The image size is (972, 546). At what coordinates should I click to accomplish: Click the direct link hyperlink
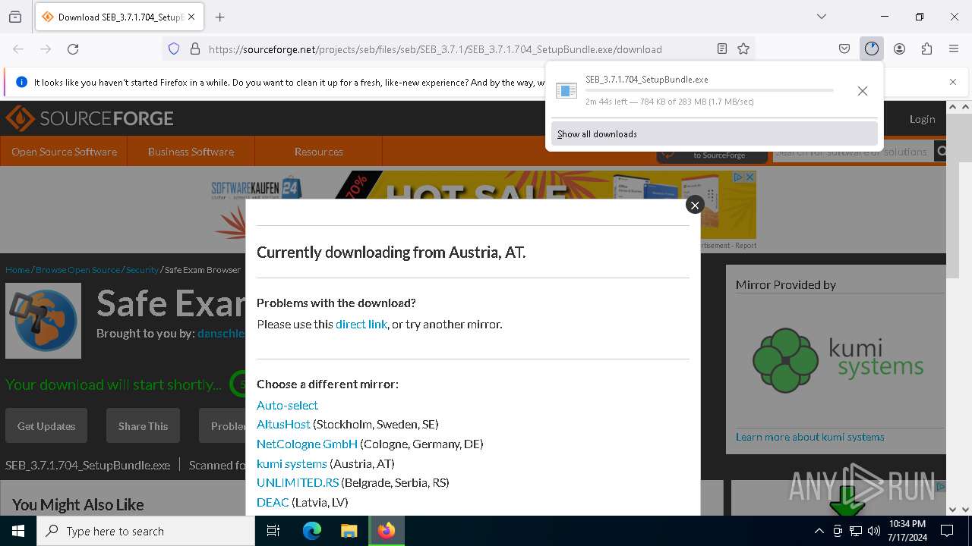click(361, 324)
